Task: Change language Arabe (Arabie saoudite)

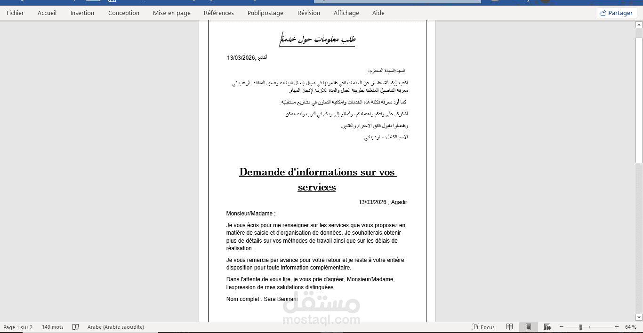Action: 116,327
